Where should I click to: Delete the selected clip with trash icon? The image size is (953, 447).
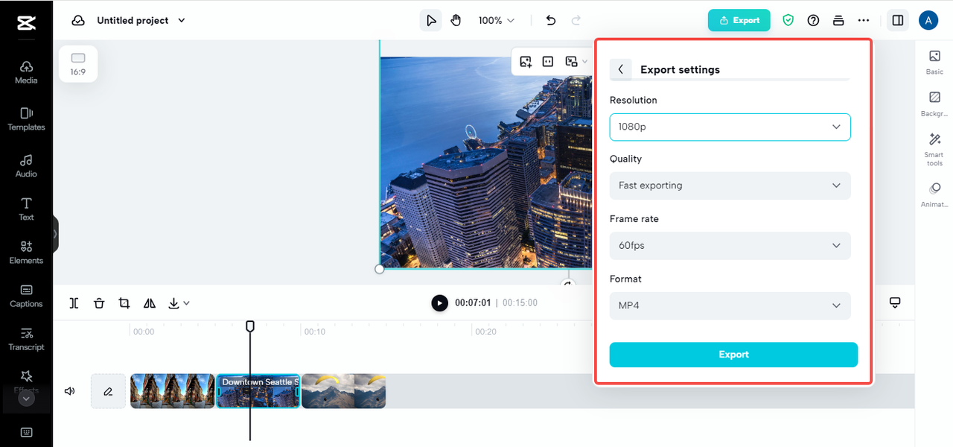[99, 303]
